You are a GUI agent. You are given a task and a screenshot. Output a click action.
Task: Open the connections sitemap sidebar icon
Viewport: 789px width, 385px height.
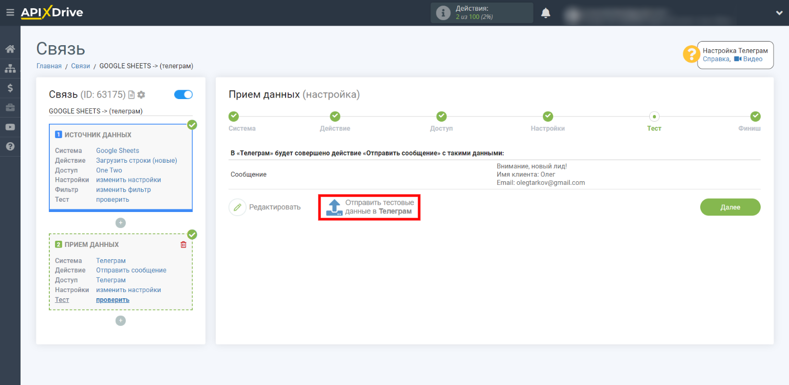pyautogui.click(x=10, y=69)
